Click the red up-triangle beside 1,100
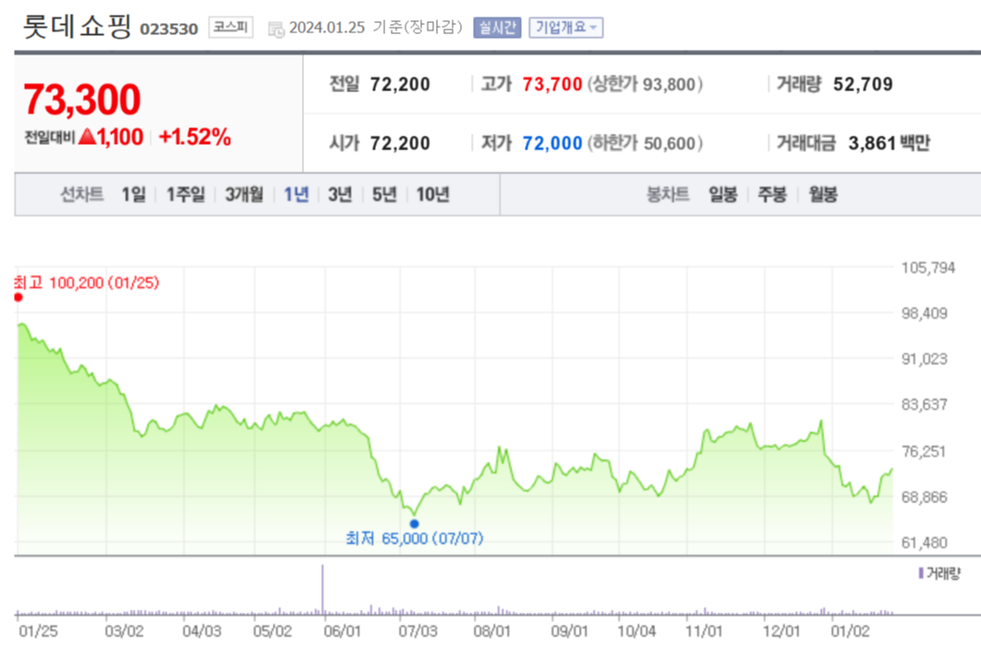Screen dimensions: 981x667 pyautogui.click(x=88, y=136)
